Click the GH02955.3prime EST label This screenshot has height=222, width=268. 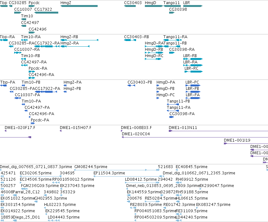51,198
